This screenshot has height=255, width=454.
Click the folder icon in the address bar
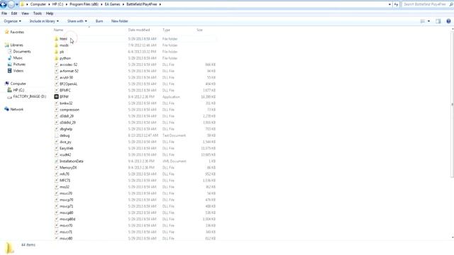click(22, 4)
